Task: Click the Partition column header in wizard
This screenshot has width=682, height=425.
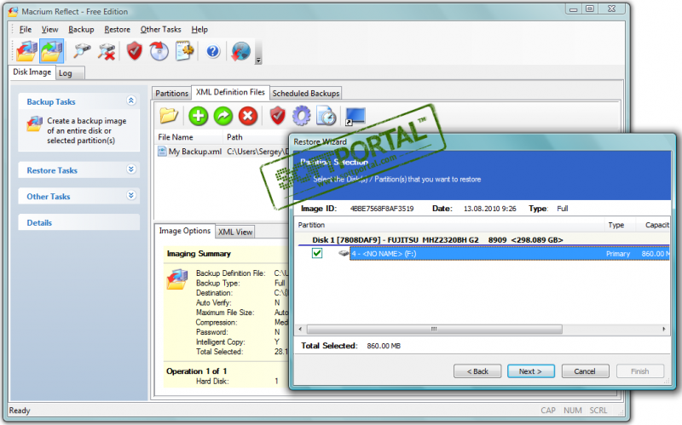Action: 449,225
